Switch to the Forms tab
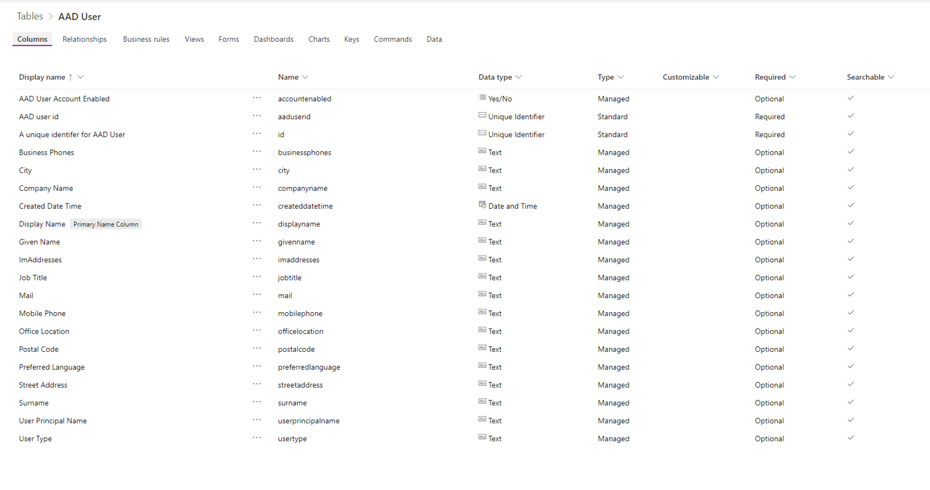The width and height of the screenshot is (930, 490). [x=228, y=39]
